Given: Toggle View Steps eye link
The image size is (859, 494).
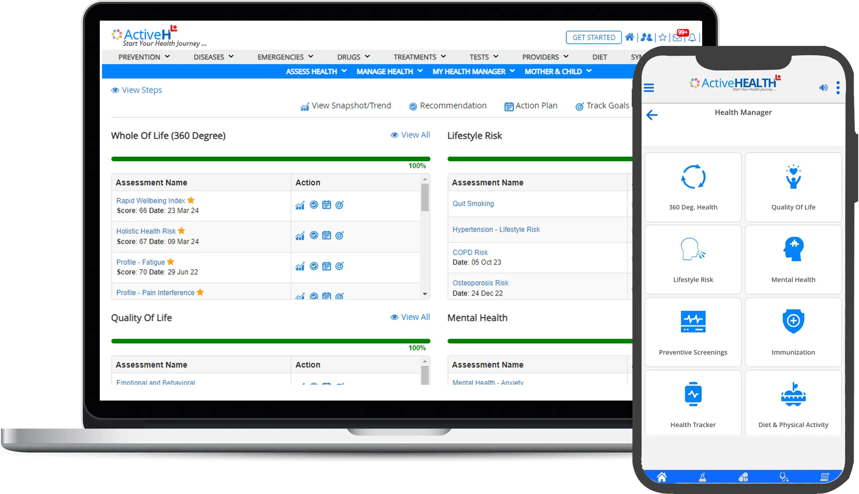Looking at the screenshot, I should pyautogui.click(x=136, y=90).
